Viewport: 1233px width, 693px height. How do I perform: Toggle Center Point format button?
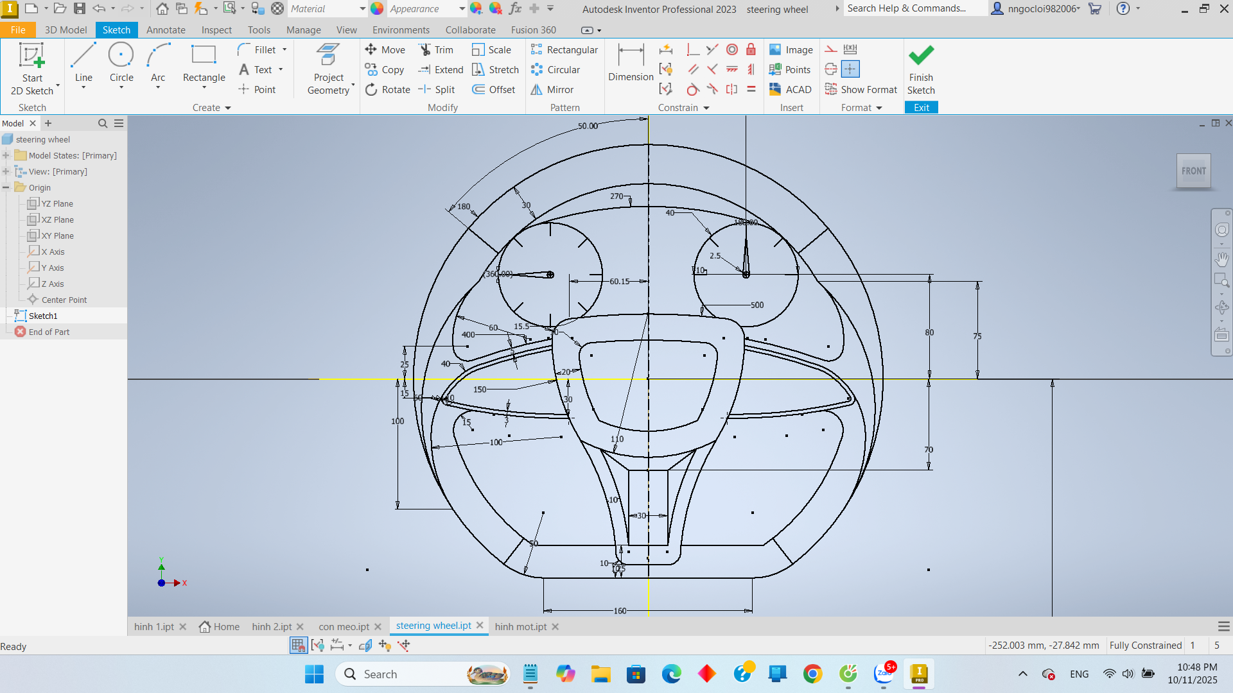tap(850, 69)
